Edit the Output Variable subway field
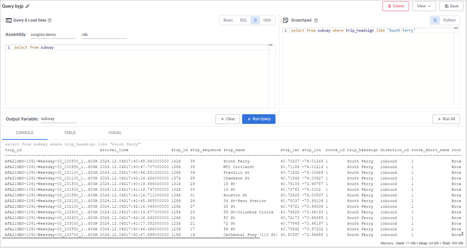Image resolution: width=467 pixels, height=248 pixels. 59,119
